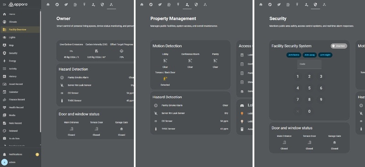
Task: Open Map in the sidebar
Action: tap(20, 45)
